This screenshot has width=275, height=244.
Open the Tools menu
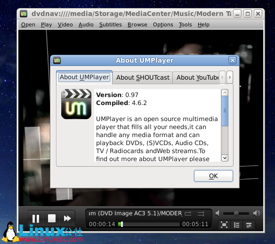tap(185, 24)
